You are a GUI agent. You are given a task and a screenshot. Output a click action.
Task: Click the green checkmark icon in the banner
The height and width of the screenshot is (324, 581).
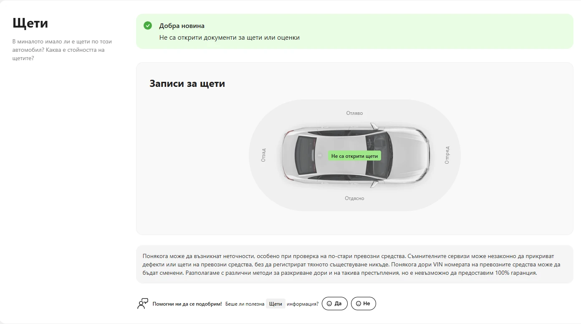point(148,26)
